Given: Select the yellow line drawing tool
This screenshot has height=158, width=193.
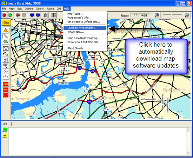Looking at the screenshot, I should (6, 36).
